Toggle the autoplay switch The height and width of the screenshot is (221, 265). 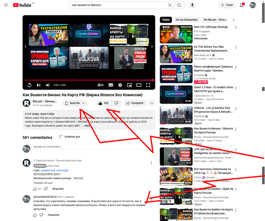tap(101, 85)
